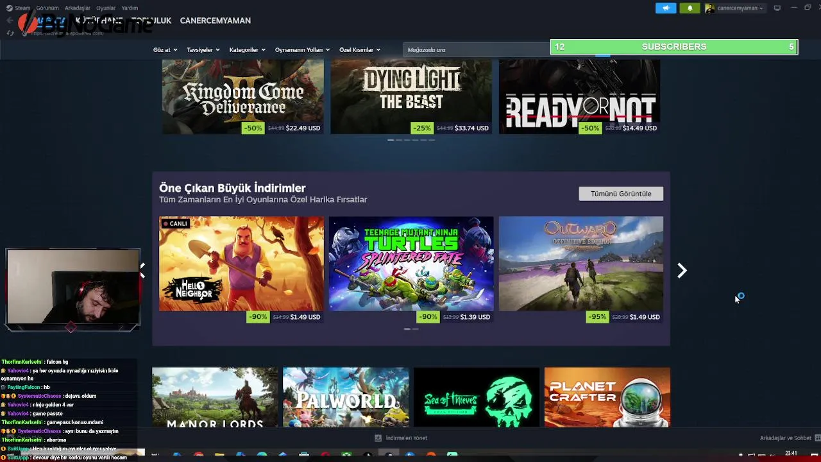Click the CANLI live badge

pos(175,224)
